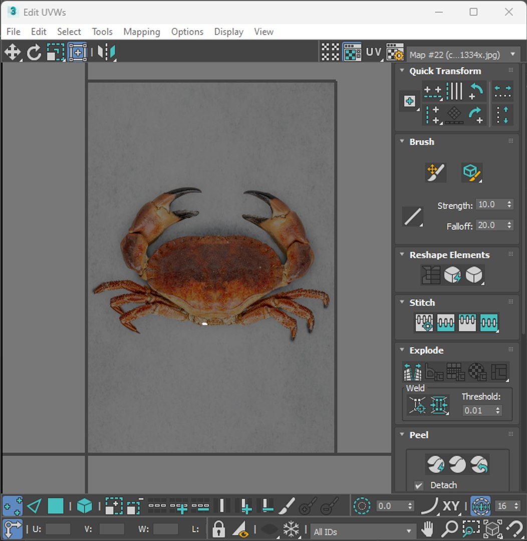Open the Tools menu
Viewport: 527px width, 541px height.
[102, 32]
